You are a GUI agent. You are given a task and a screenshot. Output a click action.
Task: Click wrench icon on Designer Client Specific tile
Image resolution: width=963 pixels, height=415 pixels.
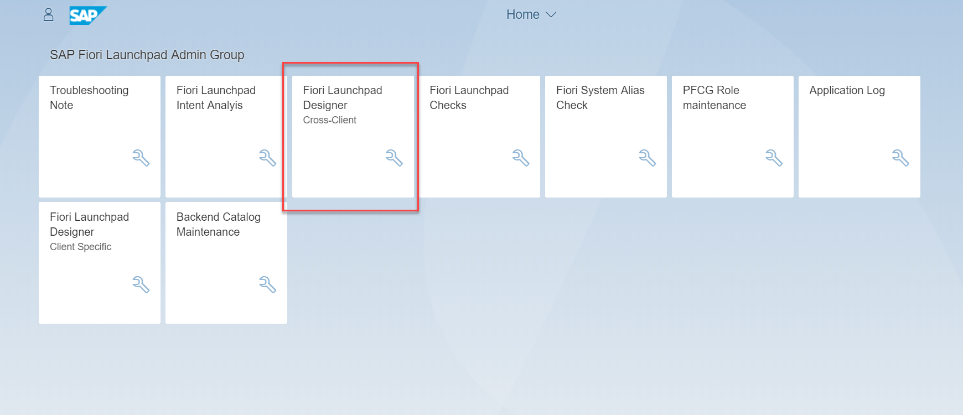click(141, 284)
